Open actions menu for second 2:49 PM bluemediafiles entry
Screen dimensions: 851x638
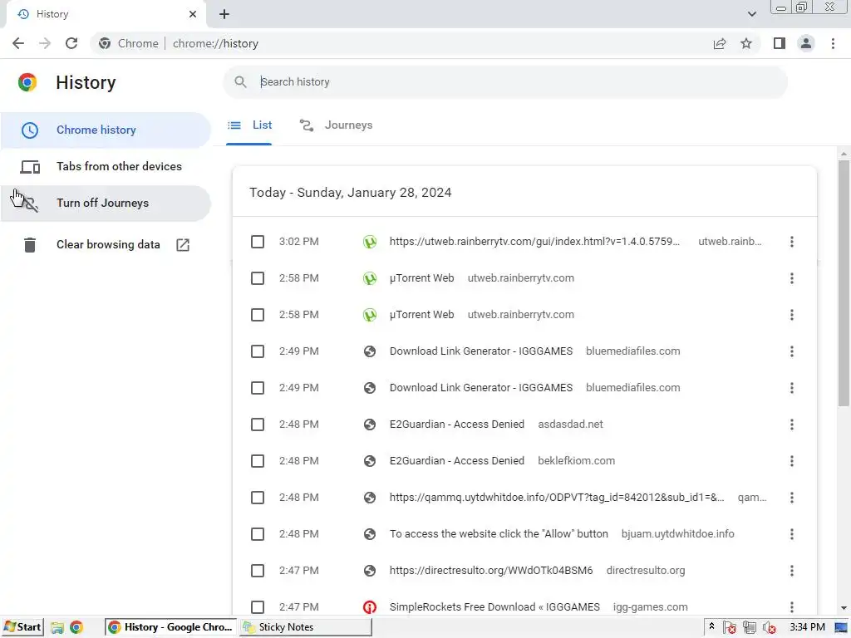pos(792,388)
